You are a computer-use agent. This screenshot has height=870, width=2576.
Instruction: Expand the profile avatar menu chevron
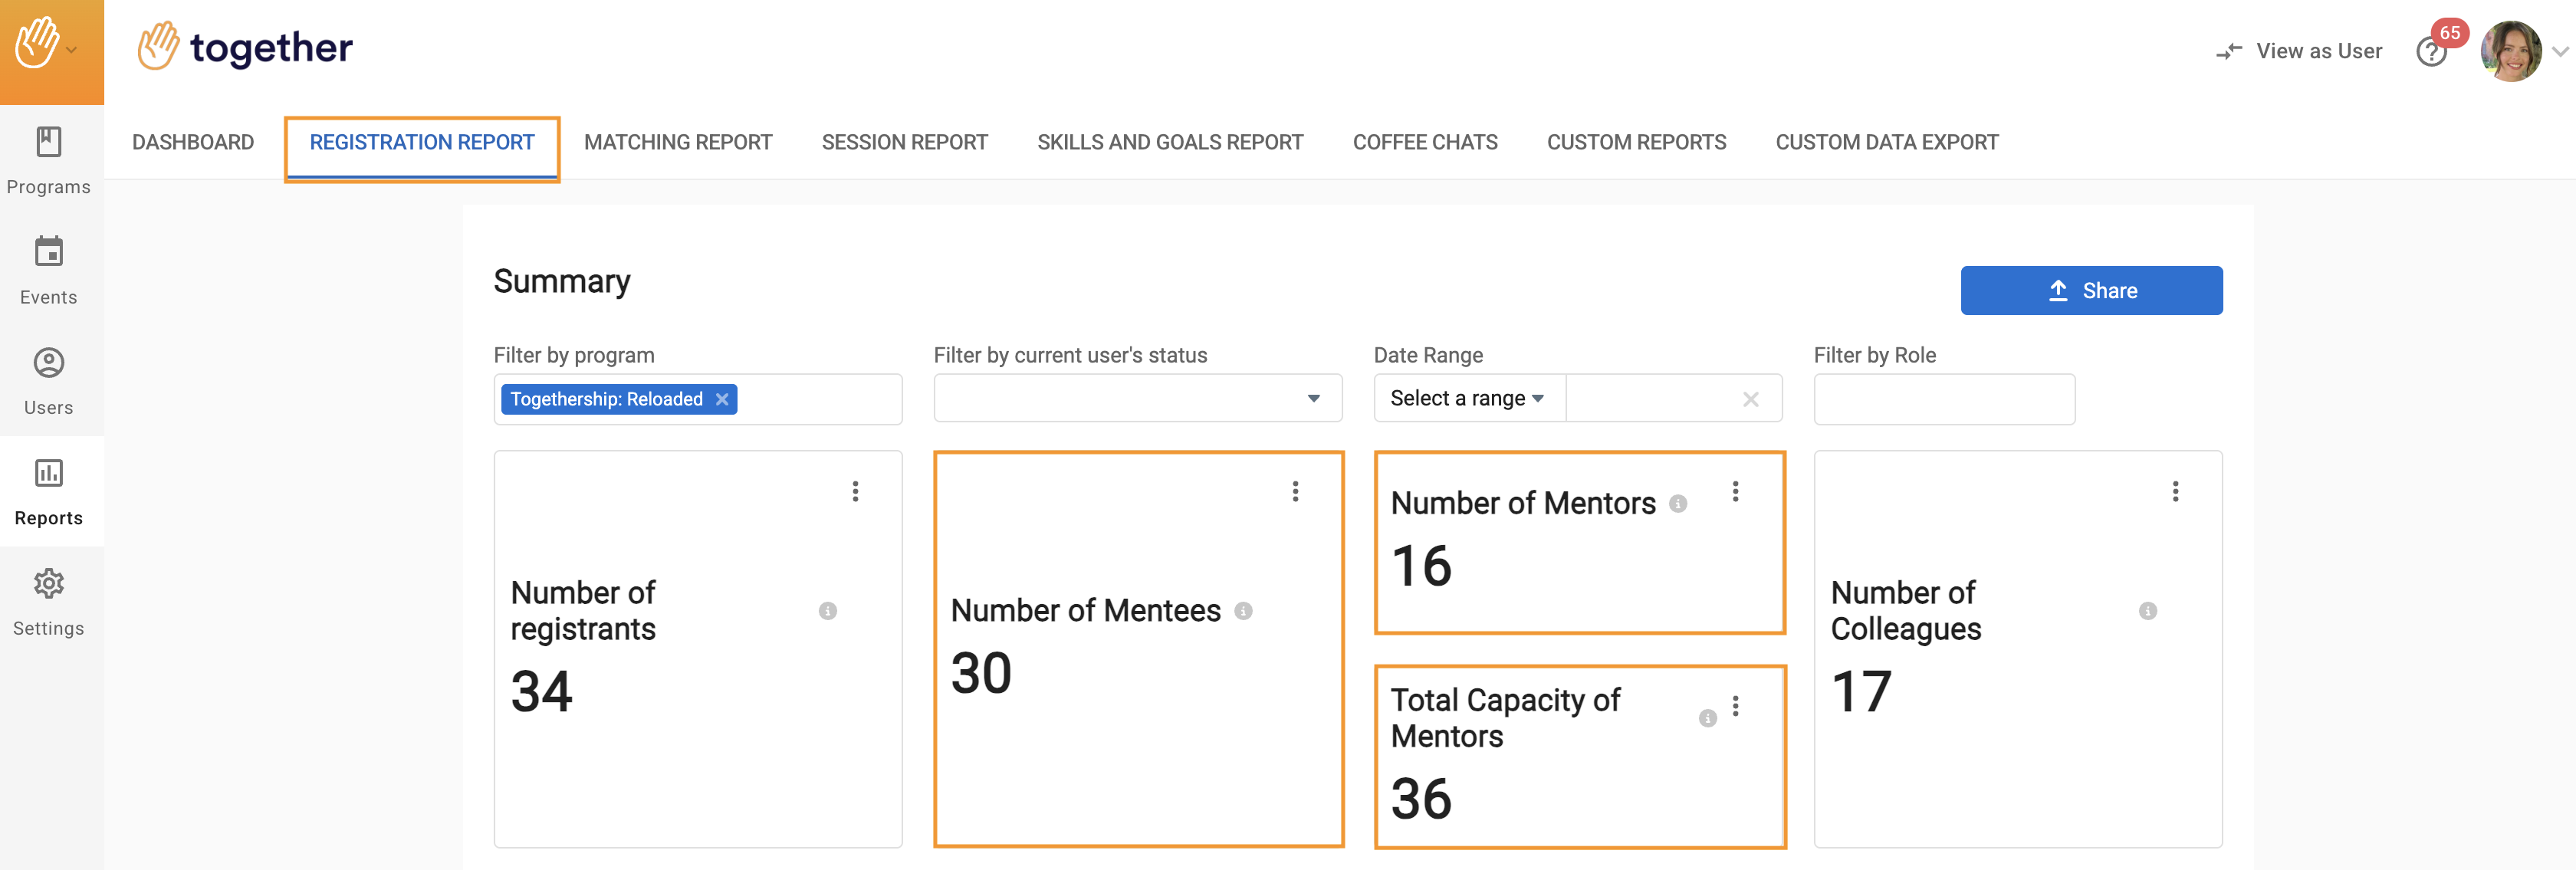pyautogui.click(x=2559, y=52)
